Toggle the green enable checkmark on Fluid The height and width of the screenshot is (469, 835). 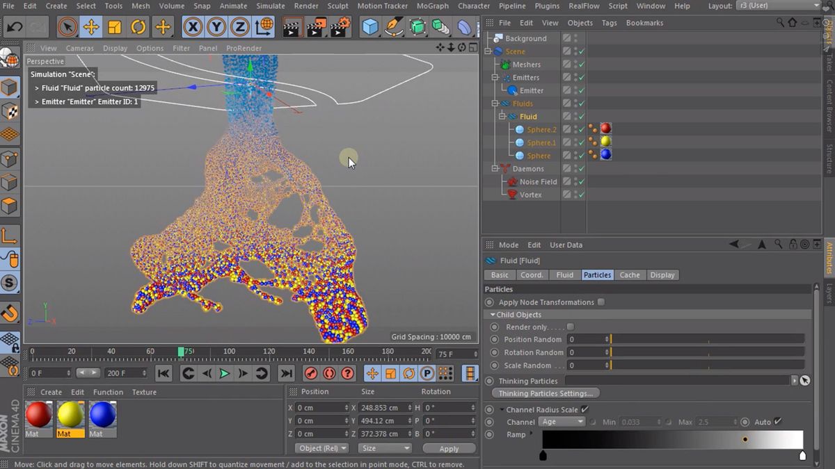click(582, 116)
